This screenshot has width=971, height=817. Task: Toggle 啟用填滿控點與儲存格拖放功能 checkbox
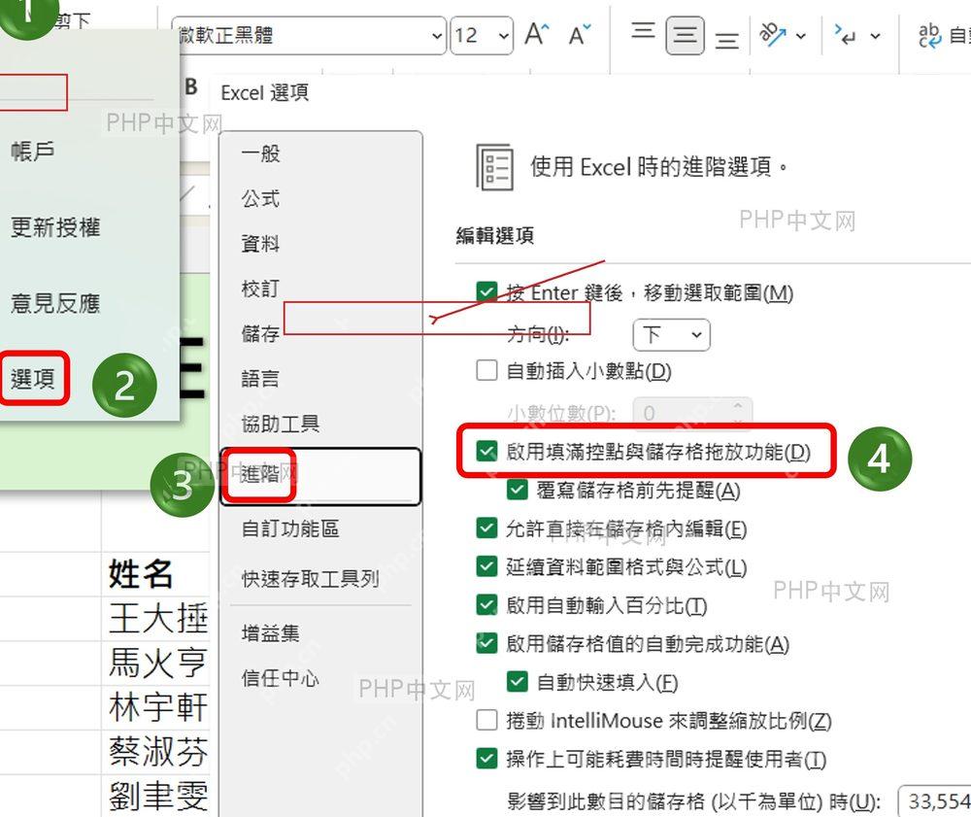click(x=486, y=452)
